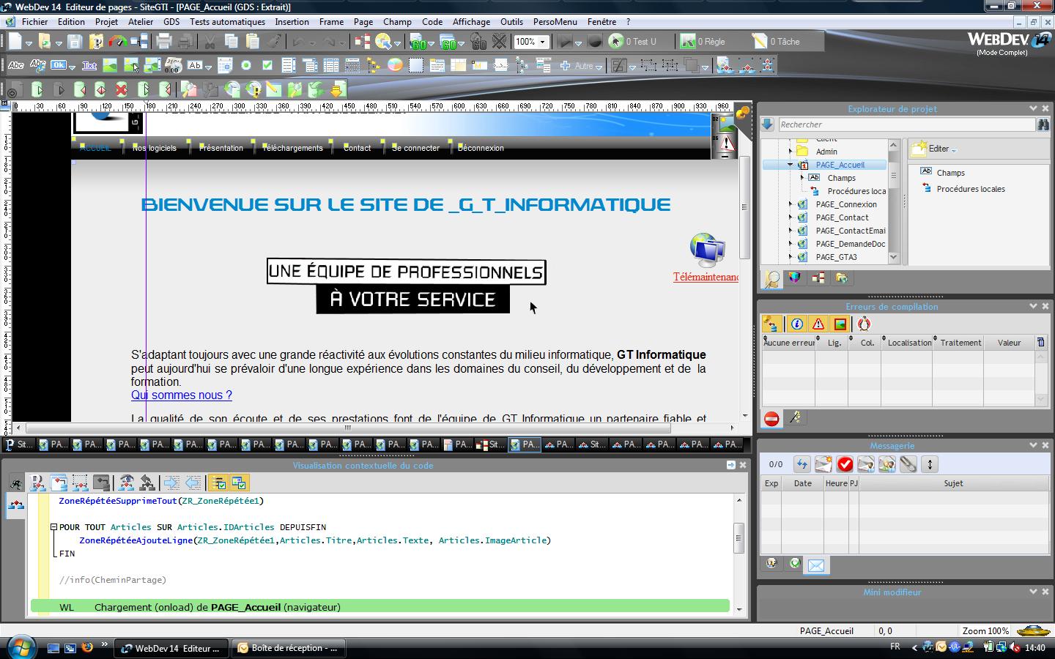
Task: Click the Test U unit tests indicator
Action: (634, 42)
